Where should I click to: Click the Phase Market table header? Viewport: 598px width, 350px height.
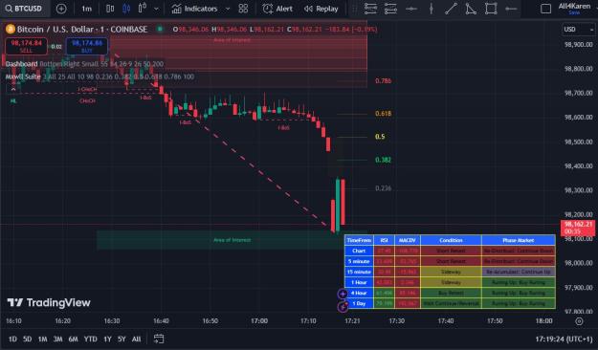(x=518, y=240)
